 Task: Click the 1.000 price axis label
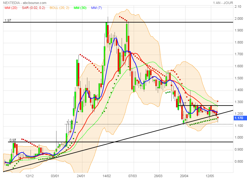point(239,138)
